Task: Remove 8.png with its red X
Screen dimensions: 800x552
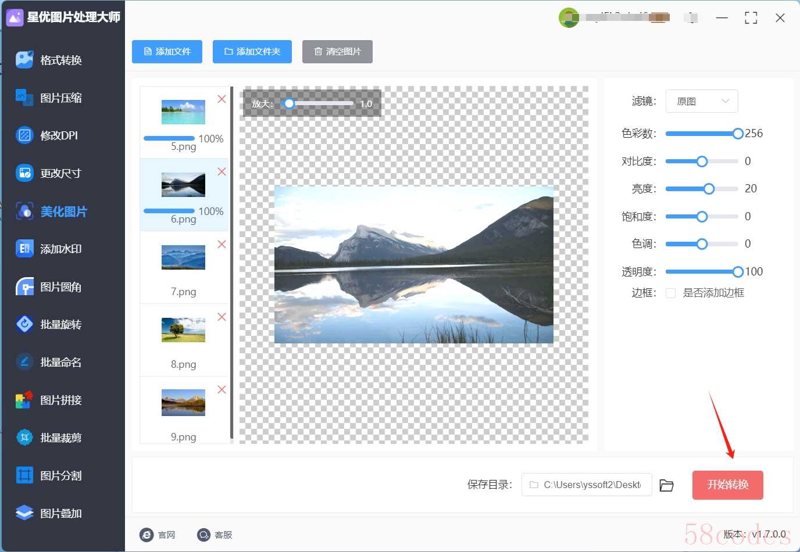Action: [x=222, y=317]
